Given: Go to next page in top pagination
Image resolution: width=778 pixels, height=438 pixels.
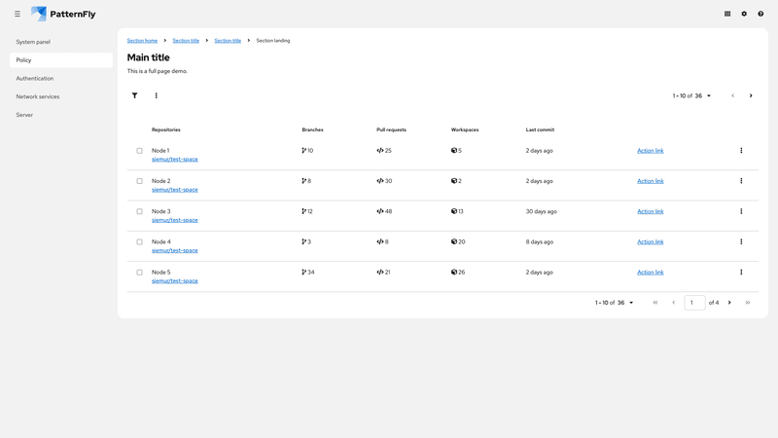Looking at the screenshot, I should [751, 95].
